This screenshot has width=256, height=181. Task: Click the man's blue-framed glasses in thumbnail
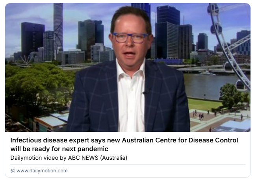(x=130, y=38)
